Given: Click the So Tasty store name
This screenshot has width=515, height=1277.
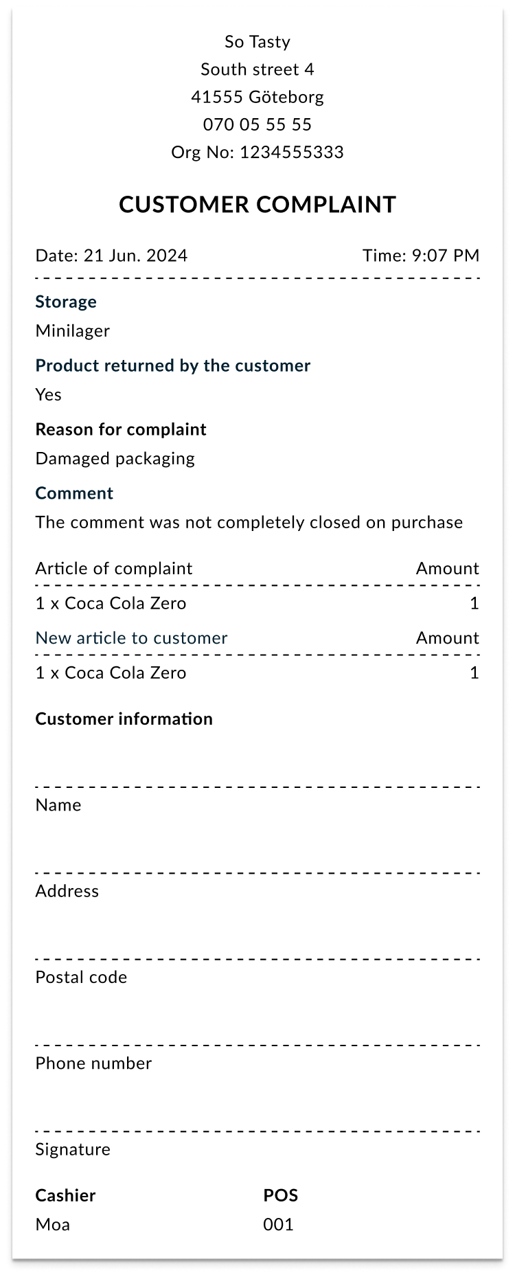Looking at the screenshot, I should 257,42.
